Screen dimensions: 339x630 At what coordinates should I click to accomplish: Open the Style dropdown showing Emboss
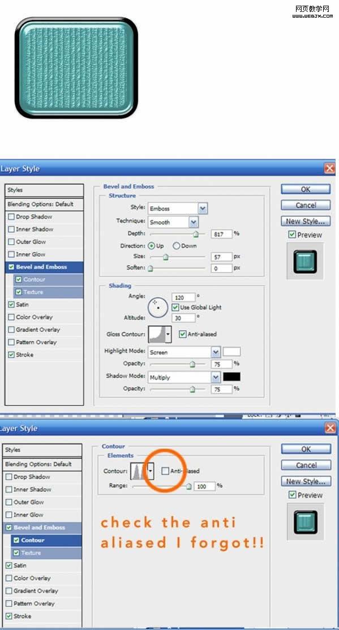178,208
